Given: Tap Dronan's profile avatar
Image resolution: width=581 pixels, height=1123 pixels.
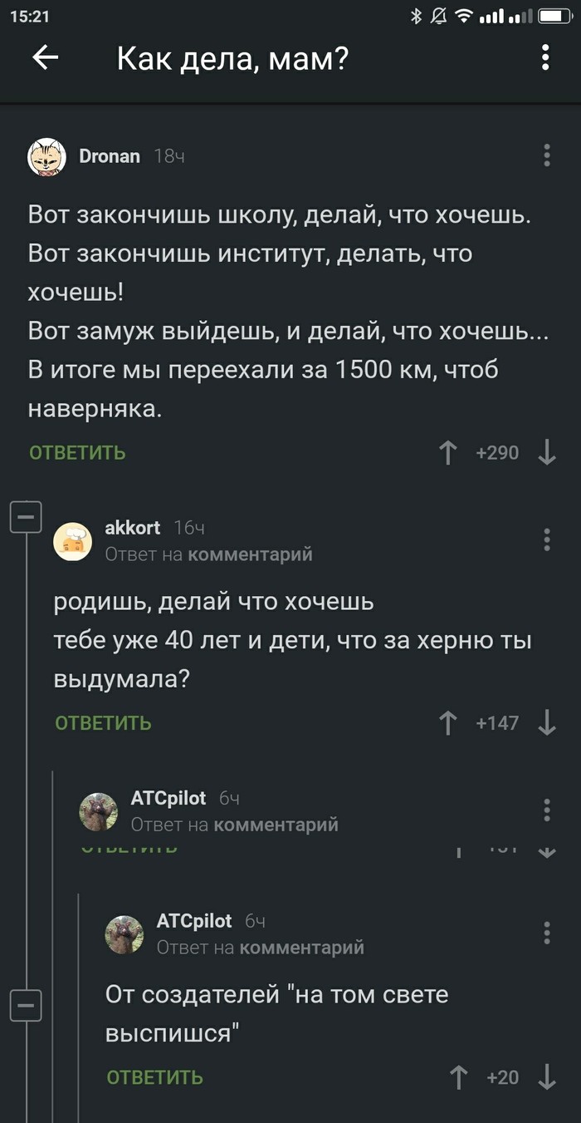Looking at the screenshot, I should pos(47,155).
